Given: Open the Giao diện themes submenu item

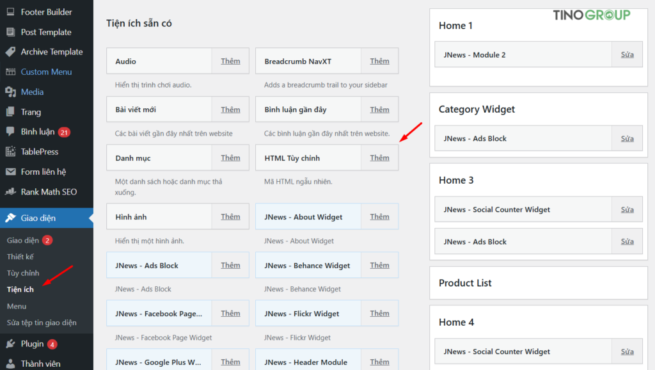Looking at the screenshot, I should pyautogui.click(x=23, y=241).
